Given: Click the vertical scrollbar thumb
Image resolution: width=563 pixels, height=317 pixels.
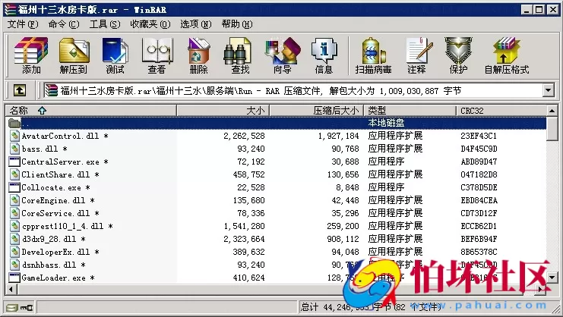Looking at the screenshot, I should click(x=552, y=129).
